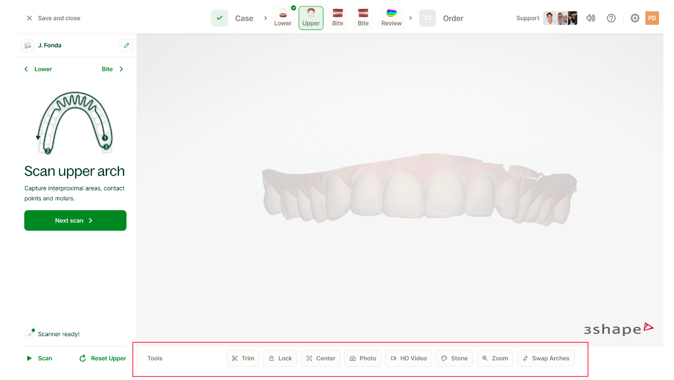Center the scan view
Screen dimensions: 674x380
click(321, 358)
